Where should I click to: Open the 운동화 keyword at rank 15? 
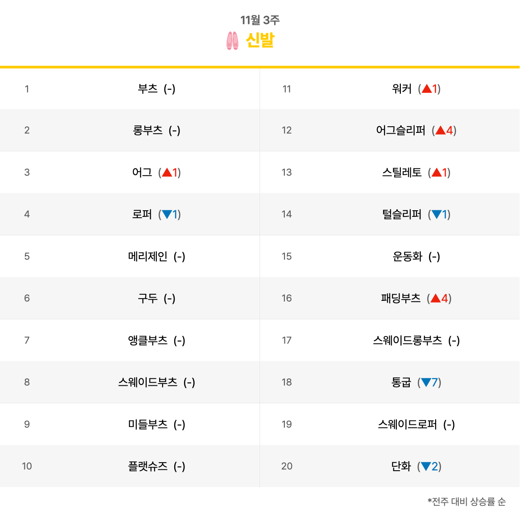(408, 256)
